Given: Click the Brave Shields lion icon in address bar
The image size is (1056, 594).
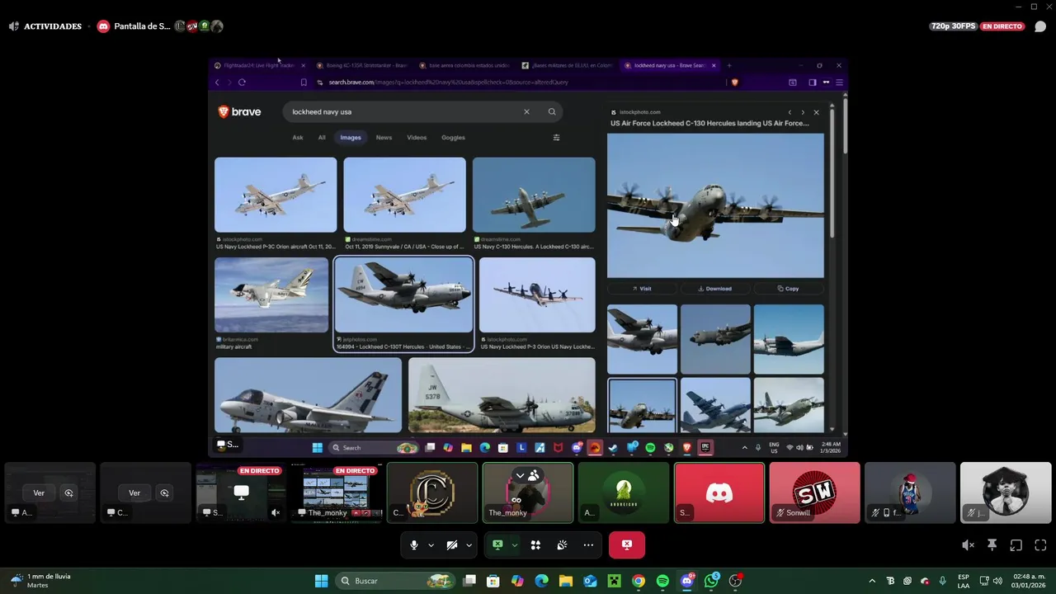Looking at the screenshot, I should (x=734, y=82).
